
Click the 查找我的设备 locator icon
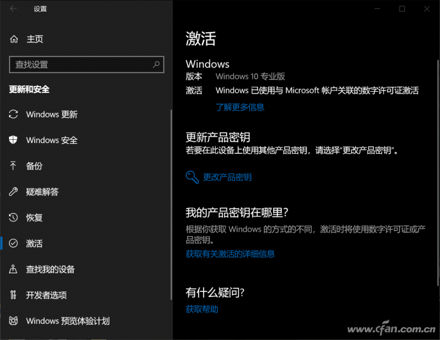coord(13,269)
